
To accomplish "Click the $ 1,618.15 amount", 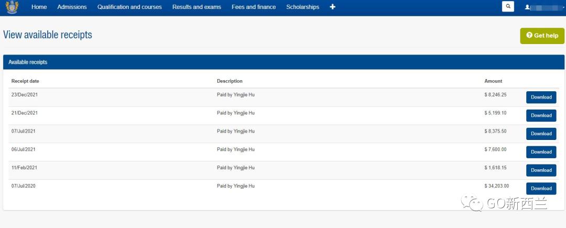I will pos(496,168).
